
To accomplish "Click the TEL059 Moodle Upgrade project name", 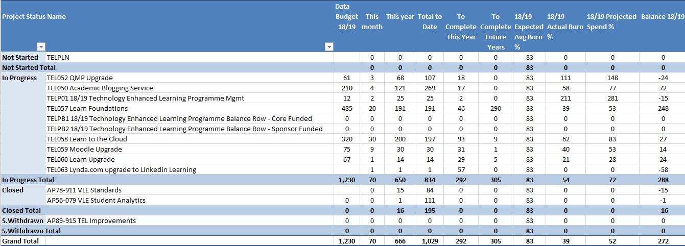I will [84, 149].
